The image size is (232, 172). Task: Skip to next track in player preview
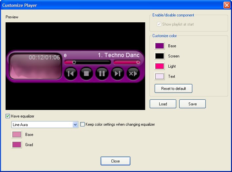point(118,74)
